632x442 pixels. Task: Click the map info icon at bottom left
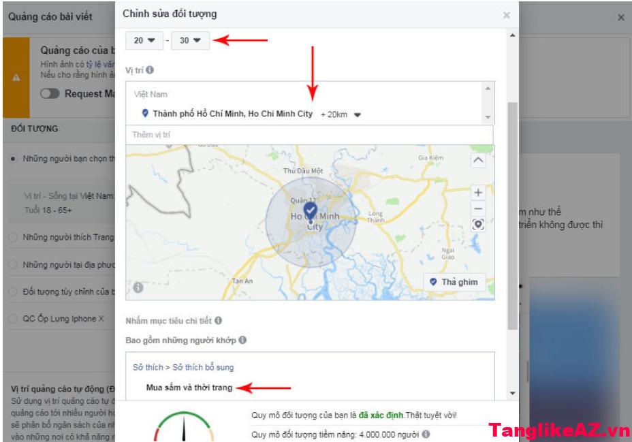click(138, 287)
